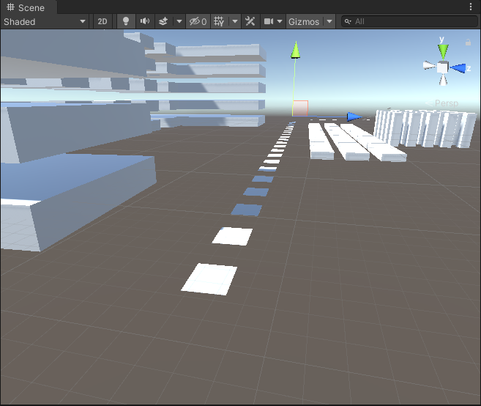
Task: Mute scene audio using the speaker icon
Action: tap(145, 22)
